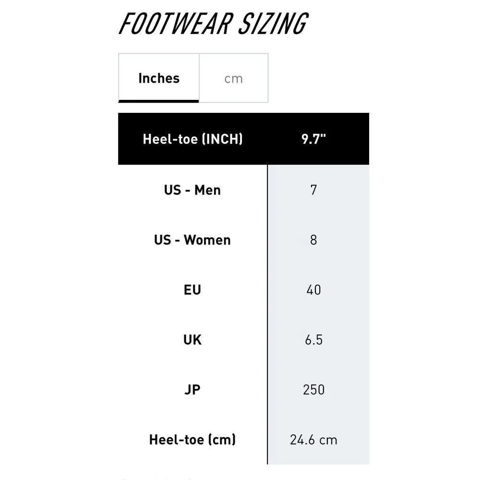The height and width of the screenshot is (480, 480).
Task: Click the FOOTWEAR SIZING heading
Action: (x=213, y=24)
